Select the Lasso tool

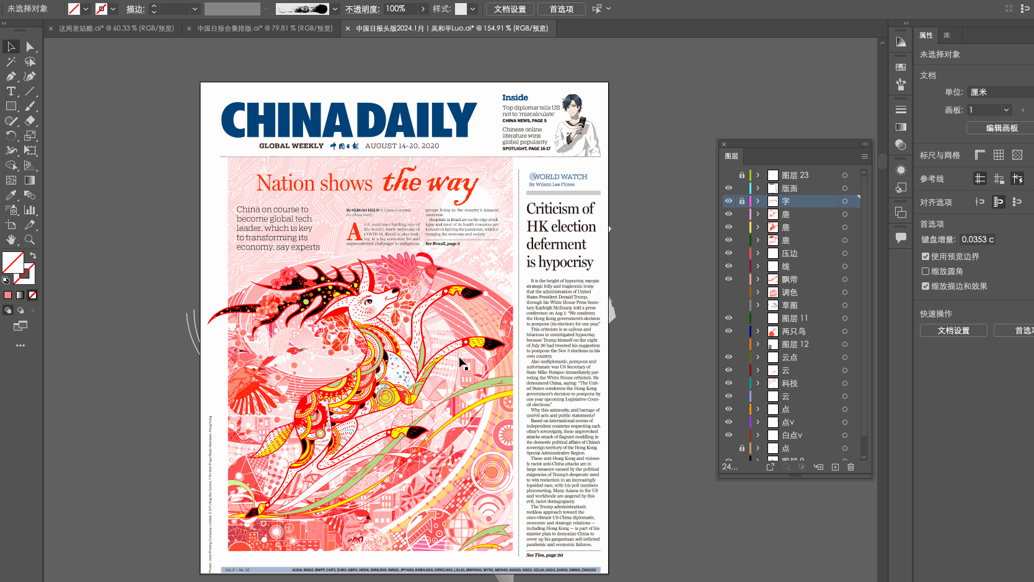pyautogui.click(x=30, y=62)
